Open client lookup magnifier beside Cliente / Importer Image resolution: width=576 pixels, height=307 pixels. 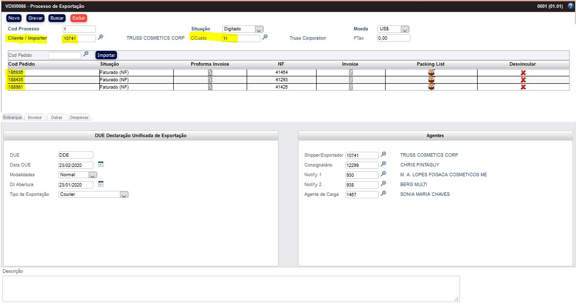tap(100, 37)
